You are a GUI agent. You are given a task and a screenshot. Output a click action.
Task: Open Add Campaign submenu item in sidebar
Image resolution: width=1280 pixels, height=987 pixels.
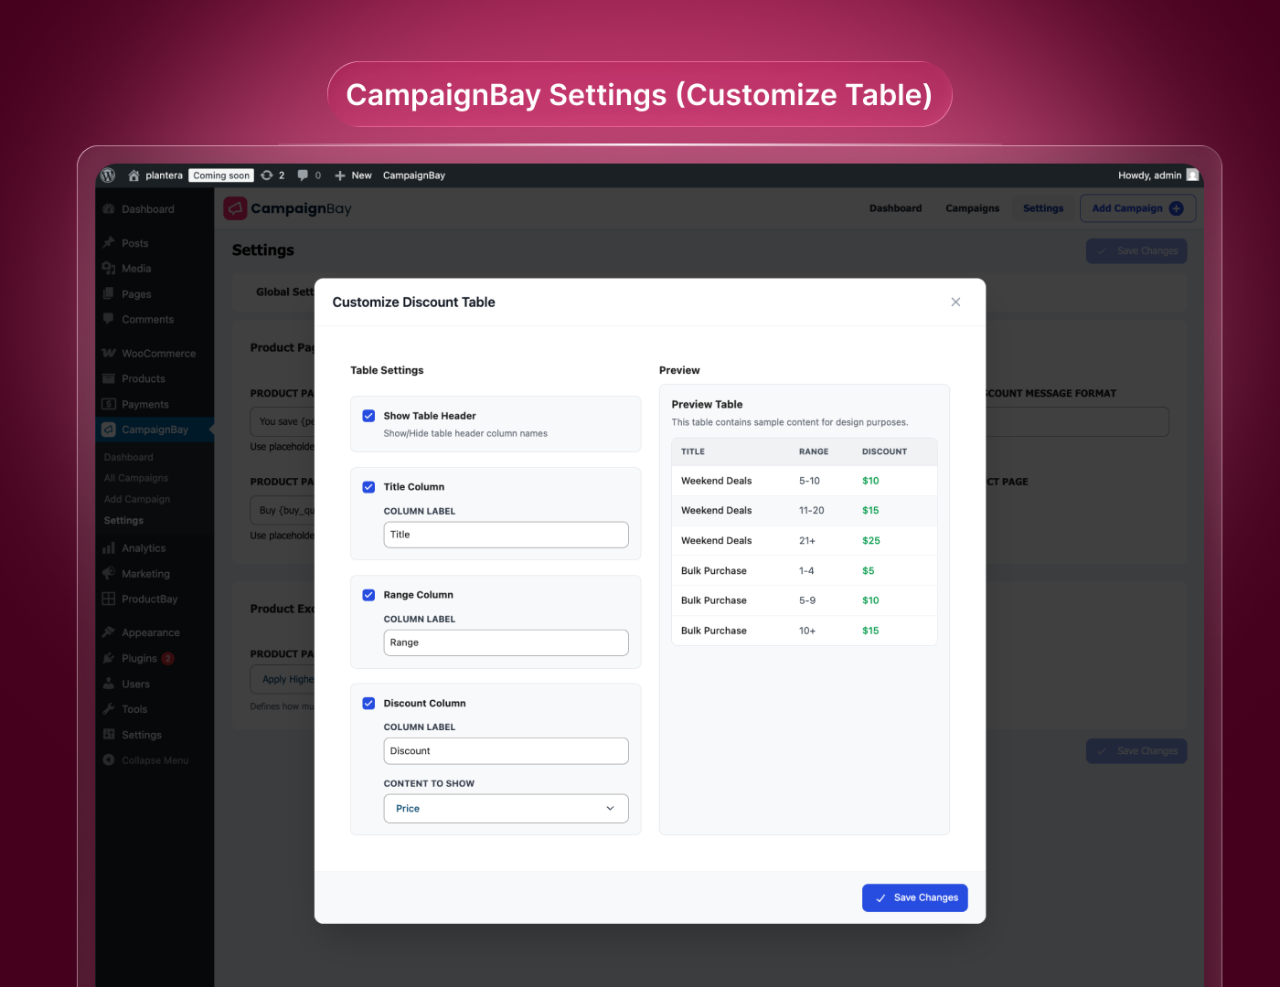(x=137, y=499)
